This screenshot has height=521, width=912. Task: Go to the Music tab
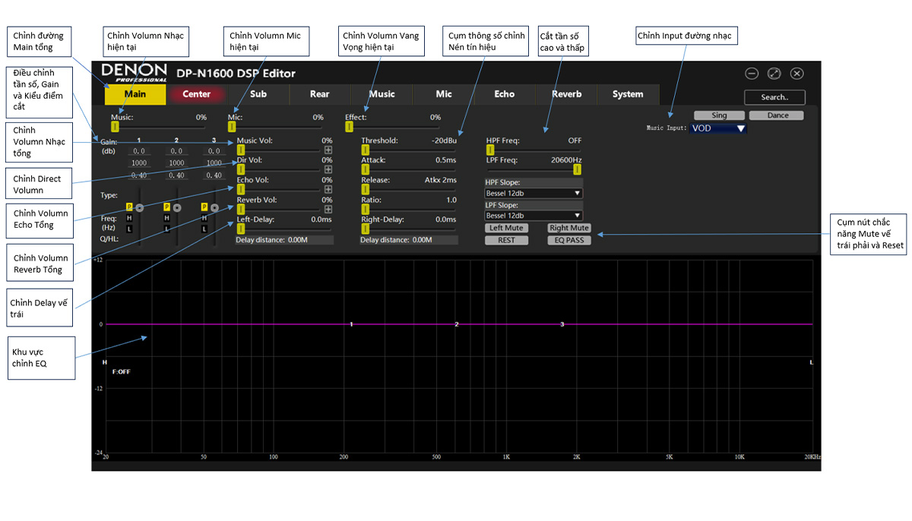382,94
